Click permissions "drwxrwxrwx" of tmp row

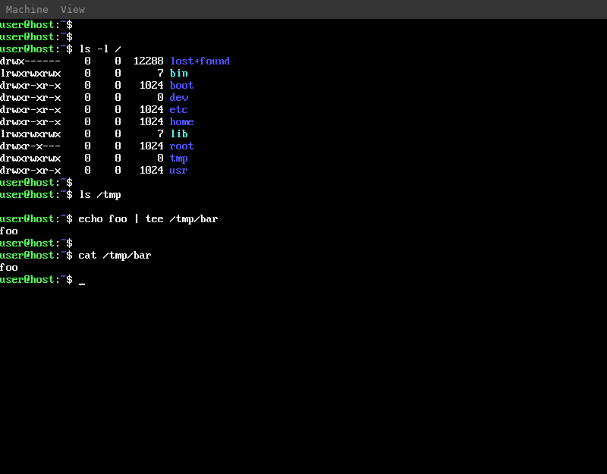30,159
